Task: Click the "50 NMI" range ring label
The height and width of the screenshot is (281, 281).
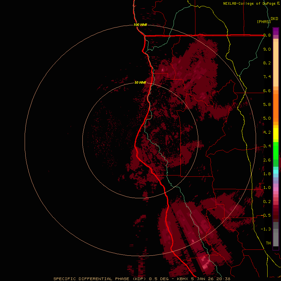Action: pyautogui.click(x=140, y=82)
